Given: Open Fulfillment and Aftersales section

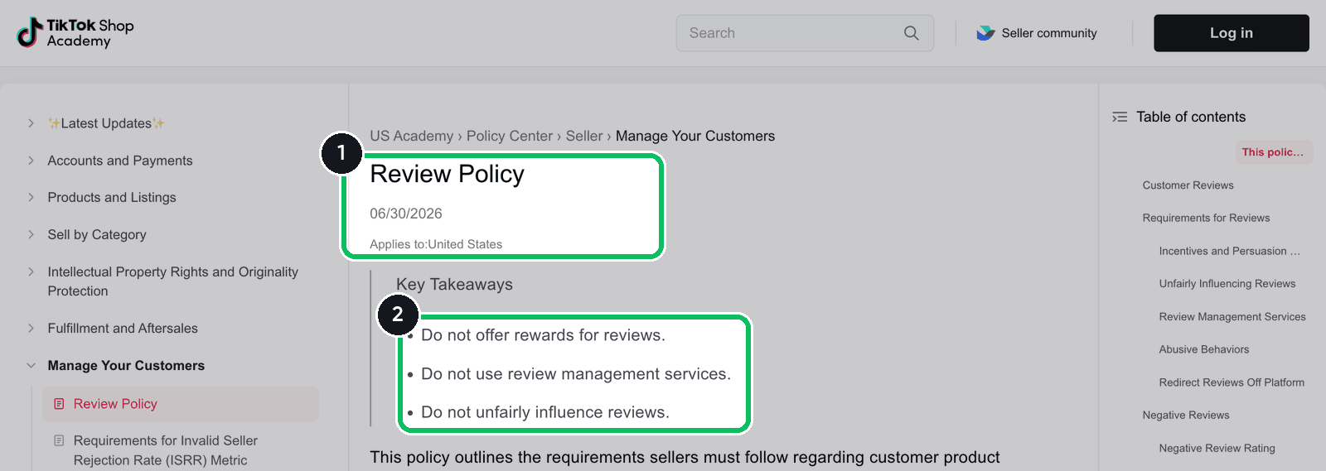Looking at the screenshot, I should point(123,328).
